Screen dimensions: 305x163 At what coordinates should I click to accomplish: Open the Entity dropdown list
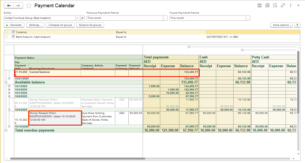[78, 18]
